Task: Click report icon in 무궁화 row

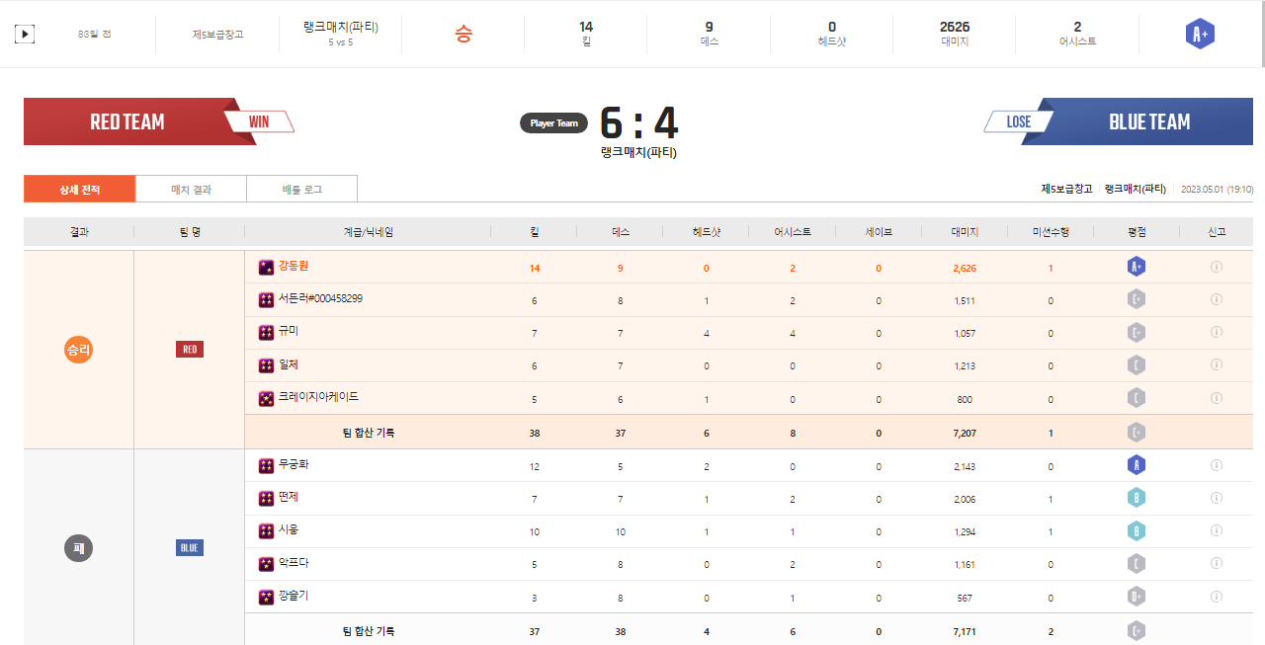Action: point(1217,465)
